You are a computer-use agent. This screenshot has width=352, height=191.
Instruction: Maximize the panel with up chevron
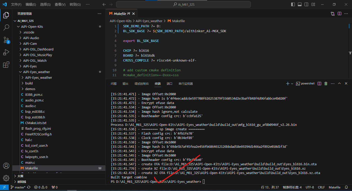(339, 84)
